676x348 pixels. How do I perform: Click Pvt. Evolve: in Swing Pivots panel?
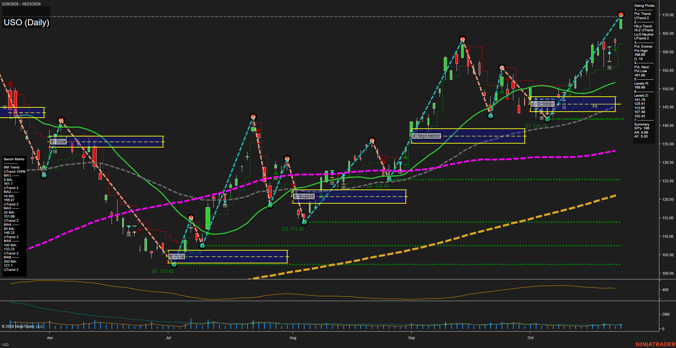643,47
